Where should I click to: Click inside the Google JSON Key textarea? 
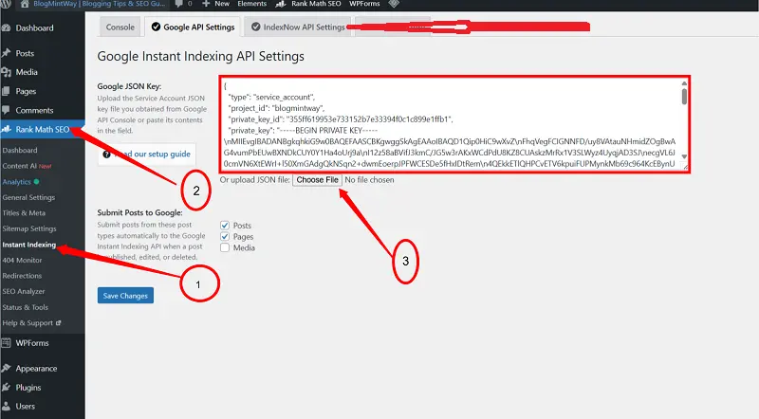[x=446, y=123]
